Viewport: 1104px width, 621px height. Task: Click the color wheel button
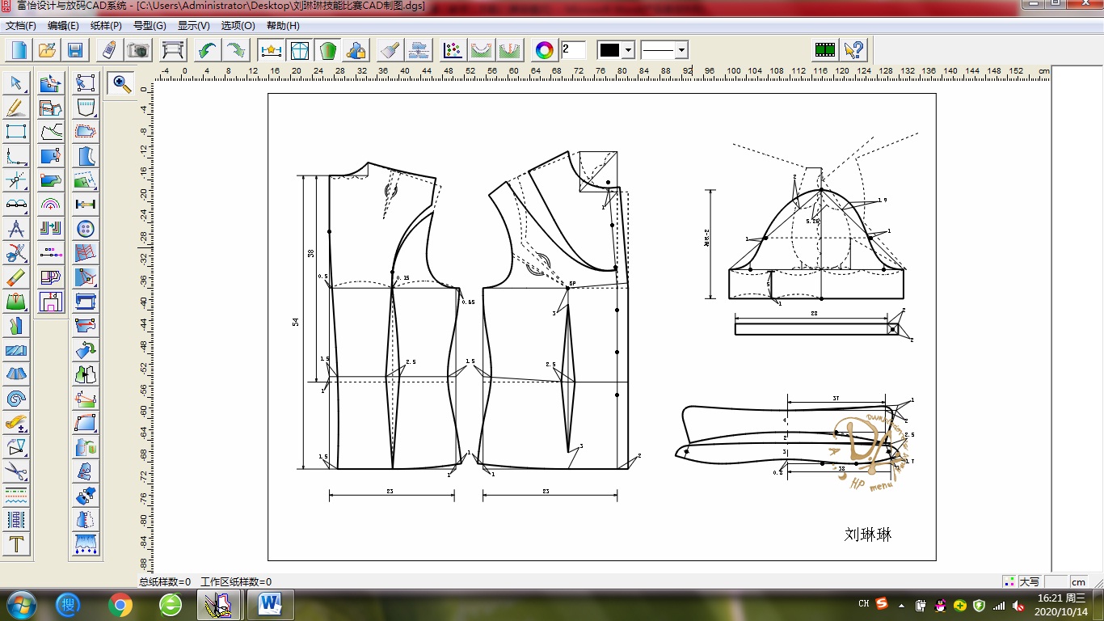pos(545,50)
